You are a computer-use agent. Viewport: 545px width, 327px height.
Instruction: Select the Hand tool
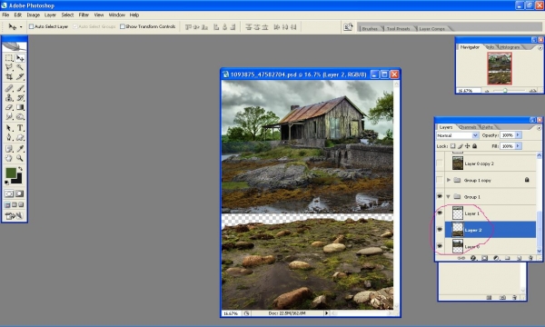[x=9, y=158]
